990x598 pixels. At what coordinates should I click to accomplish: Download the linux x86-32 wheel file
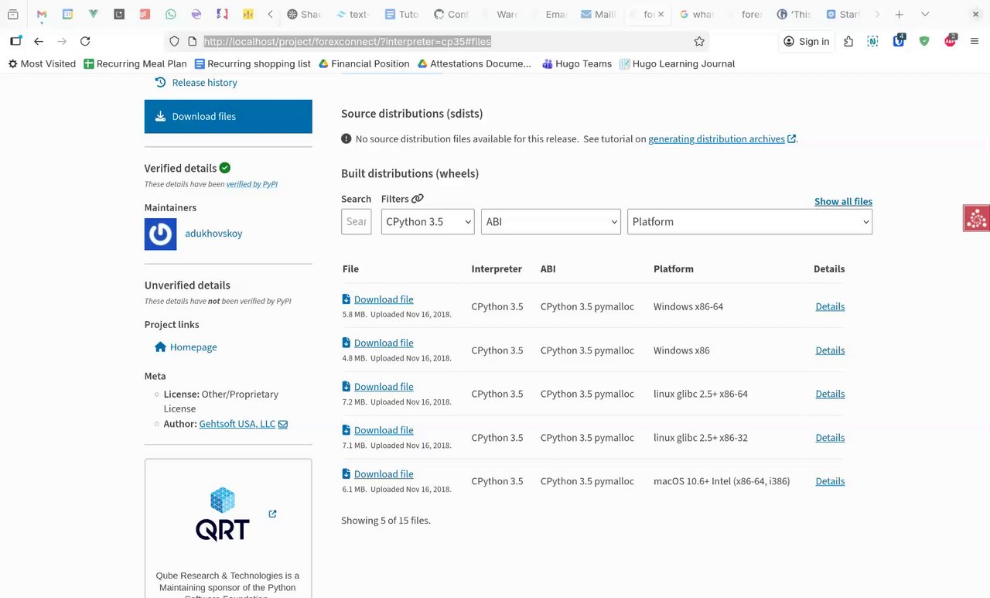(384, 430)
